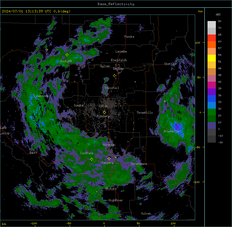Click the 100 tick on bottom axis

tap(173, 223)
